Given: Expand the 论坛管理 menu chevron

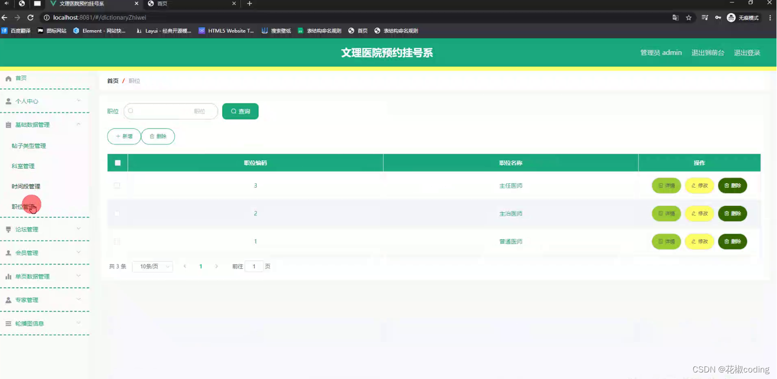Looking at the screenshot, I should point(78,229).
